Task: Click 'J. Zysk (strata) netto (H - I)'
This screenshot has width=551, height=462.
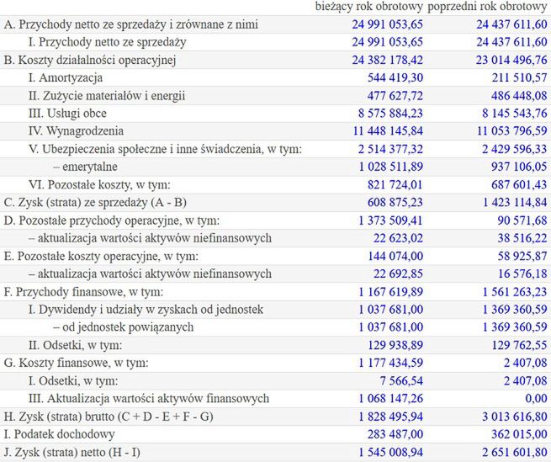Action: pyautogui.click(x=72, y=452)
